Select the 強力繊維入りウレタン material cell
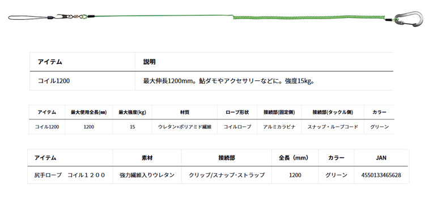The image size is (425, 211). (x=147, y=175)
